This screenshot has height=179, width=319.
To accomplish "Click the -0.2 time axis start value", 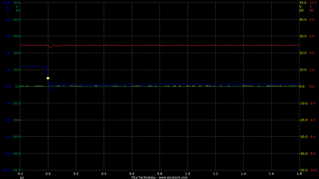I will pos(20,174).
